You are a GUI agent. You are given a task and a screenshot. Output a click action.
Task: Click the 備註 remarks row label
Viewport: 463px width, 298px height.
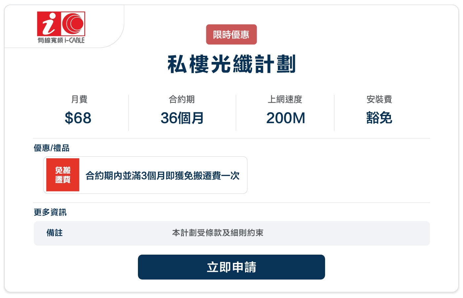(x=55, y=233)
